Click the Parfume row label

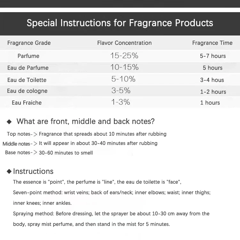pos(28,56)
